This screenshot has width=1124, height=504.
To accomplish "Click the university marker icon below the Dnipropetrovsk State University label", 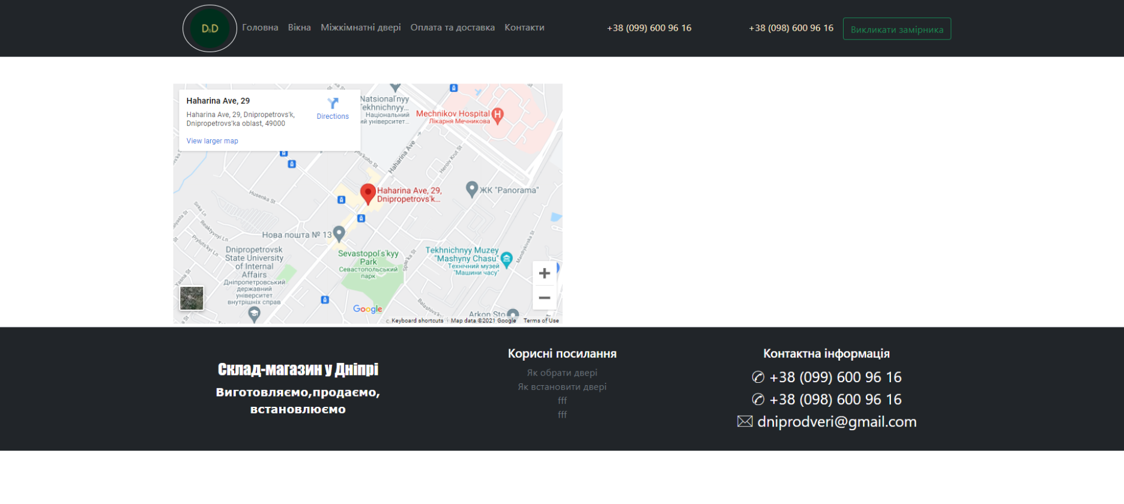I will point(254,314).
